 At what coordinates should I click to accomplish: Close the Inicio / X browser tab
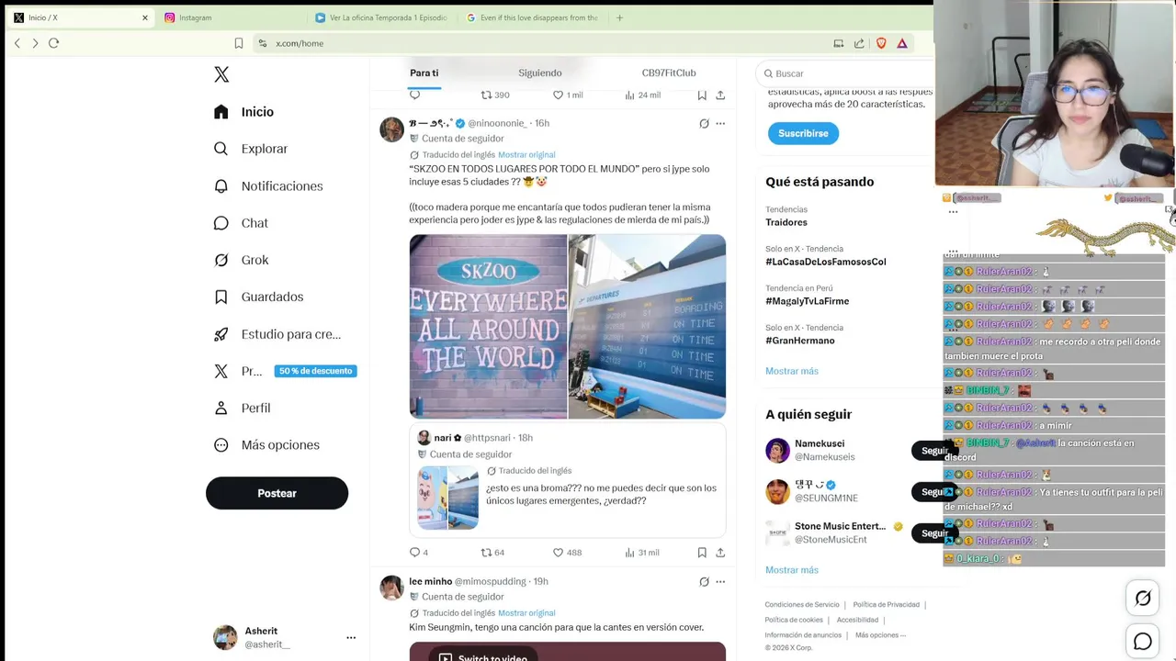tap(144, 17)
